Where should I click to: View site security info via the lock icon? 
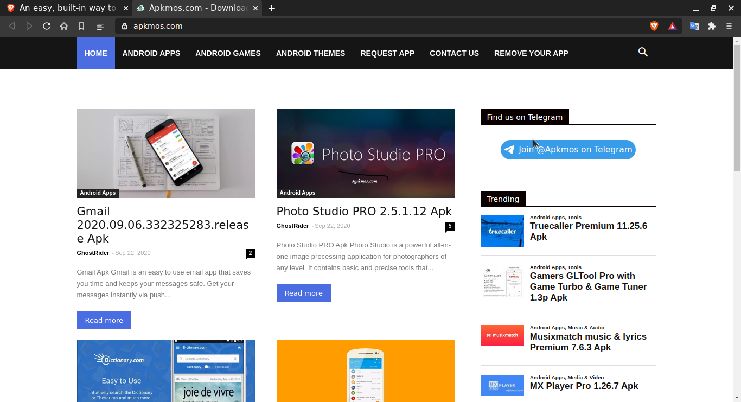click(124, 26)
